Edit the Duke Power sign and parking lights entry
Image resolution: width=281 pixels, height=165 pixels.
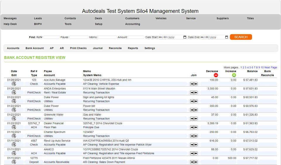pyautogui.click(x=14, y=101)
